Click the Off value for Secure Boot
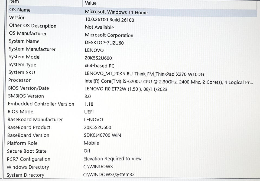 (87, 151)
